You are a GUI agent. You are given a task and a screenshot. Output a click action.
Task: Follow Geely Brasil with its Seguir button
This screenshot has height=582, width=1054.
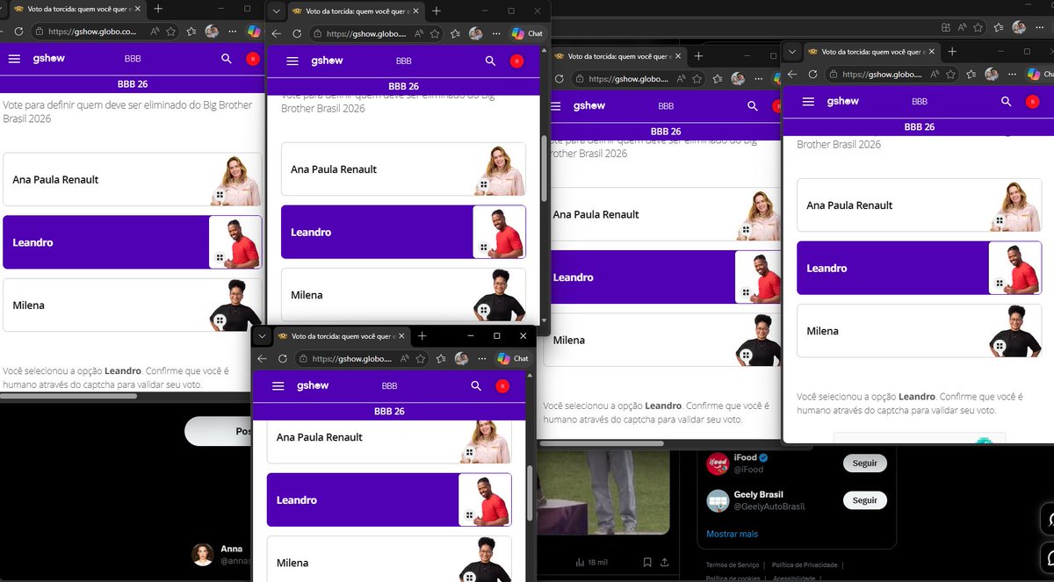tap(864, 500)
